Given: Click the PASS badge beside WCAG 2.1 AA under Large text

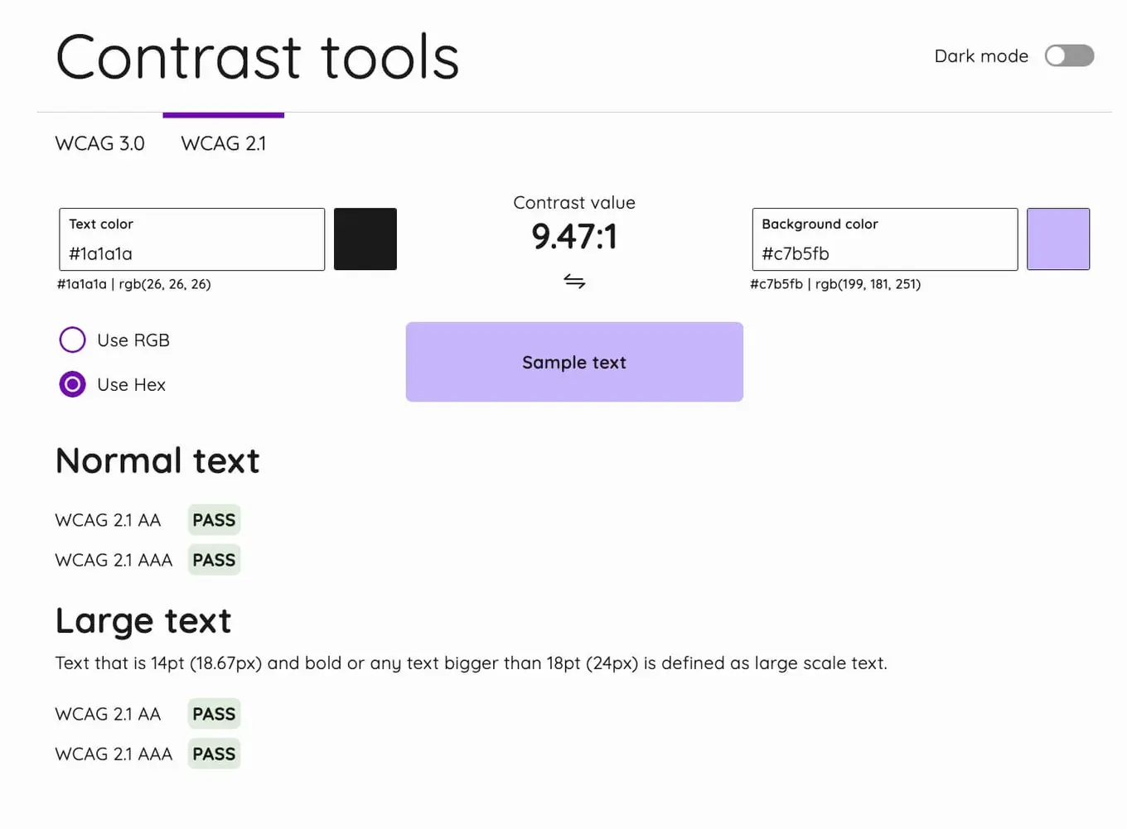Looking at the screenshot, I should (213, 713).
